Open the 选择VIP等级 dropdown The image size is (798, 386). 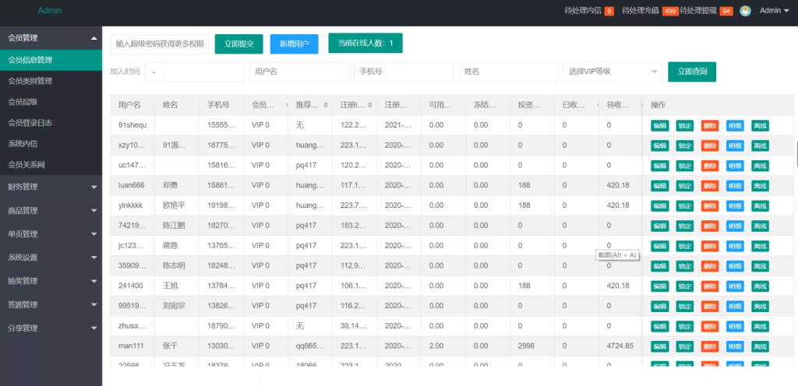click(613, 72)
